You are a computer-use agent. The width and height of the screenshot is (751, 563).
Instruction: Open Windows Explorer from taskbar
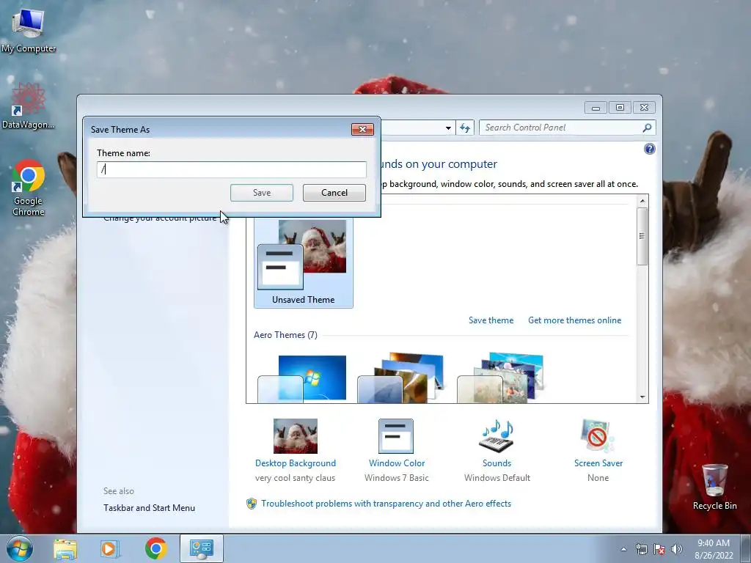(65, 548)
